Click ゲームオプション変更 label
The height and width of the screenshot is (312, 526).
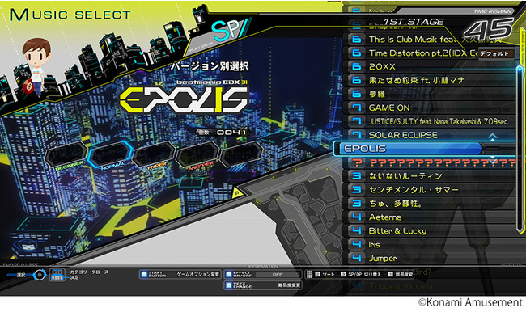198,275
